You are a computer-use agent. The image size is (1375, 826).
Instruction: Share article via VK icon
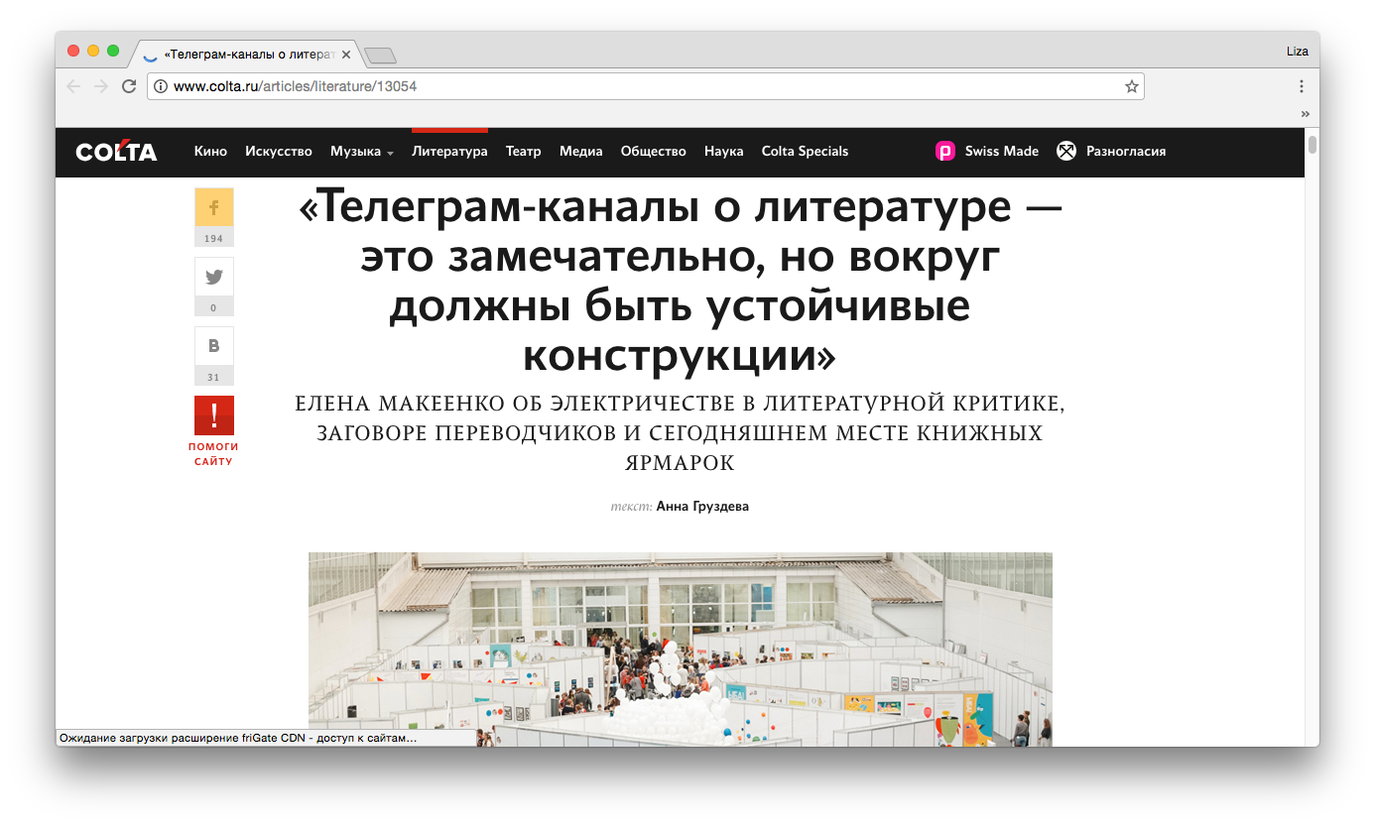pos(213,346)
